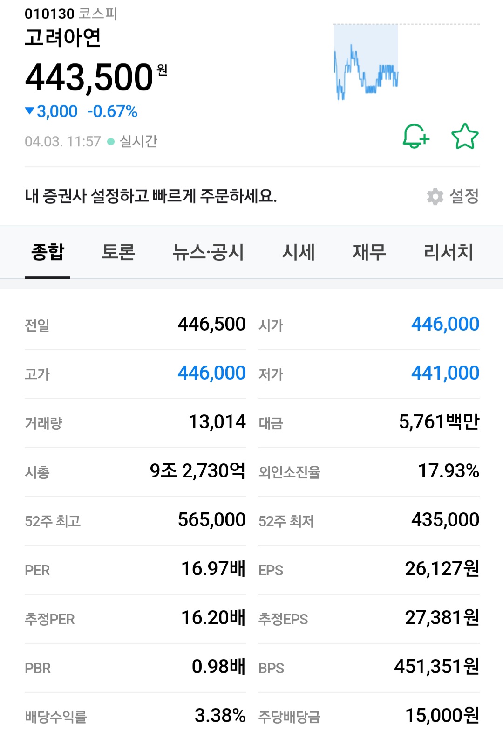Tap dividend yield value 3.38%

tap(220, 716)
